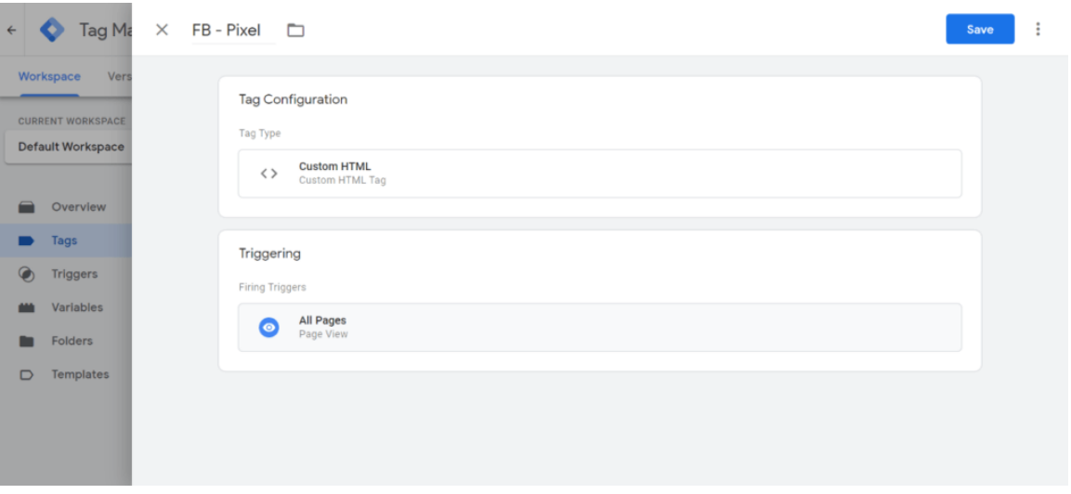The image size is (1071, 494).
Task: Click the Overview sidebar icon
Action: tap(27, 207)
